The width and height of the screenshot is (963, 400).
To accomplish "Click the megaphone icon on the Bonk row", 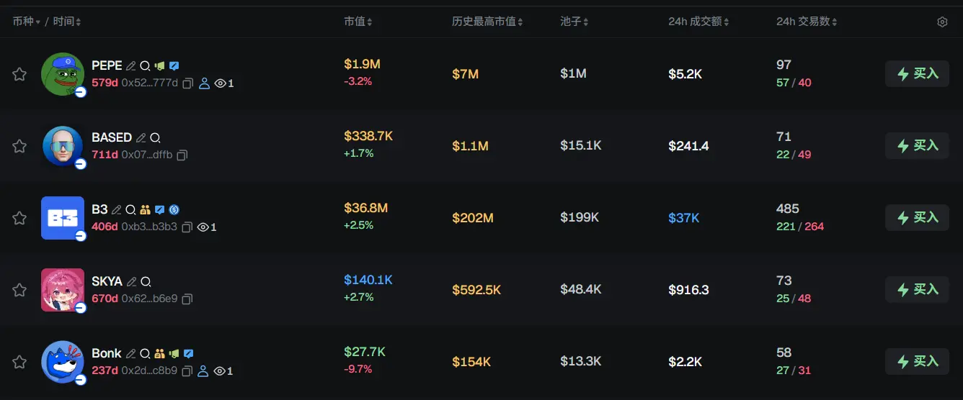I will [x=174, y=353].
